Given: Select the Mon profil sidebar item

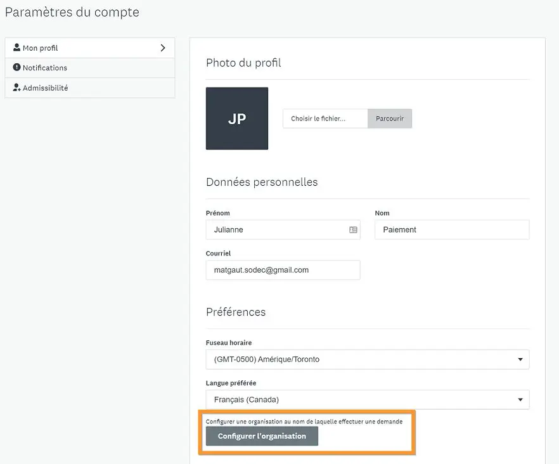Looking at the screenshot, I should tap(41, 48).
